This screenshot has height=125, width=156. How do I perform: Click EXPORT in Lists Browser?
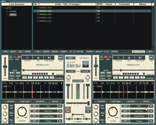[28, 52]
